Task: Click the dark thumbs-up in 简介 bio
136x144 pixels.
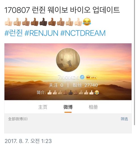Action: click(x=71, y=93)
